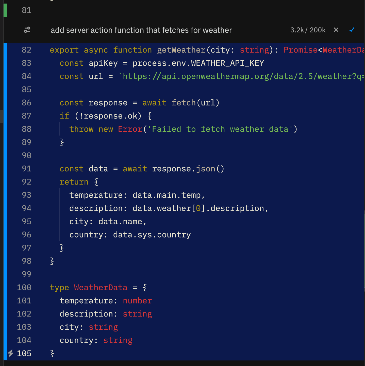365x366 pixels.
Task: Click the 3.2k/ 200k token counter
Action: 308,30
